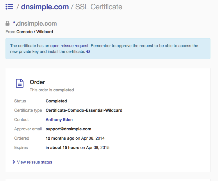Click the Contact label
Image resolution: width=218 pixels, height=181 pixels.
point(22,120)
